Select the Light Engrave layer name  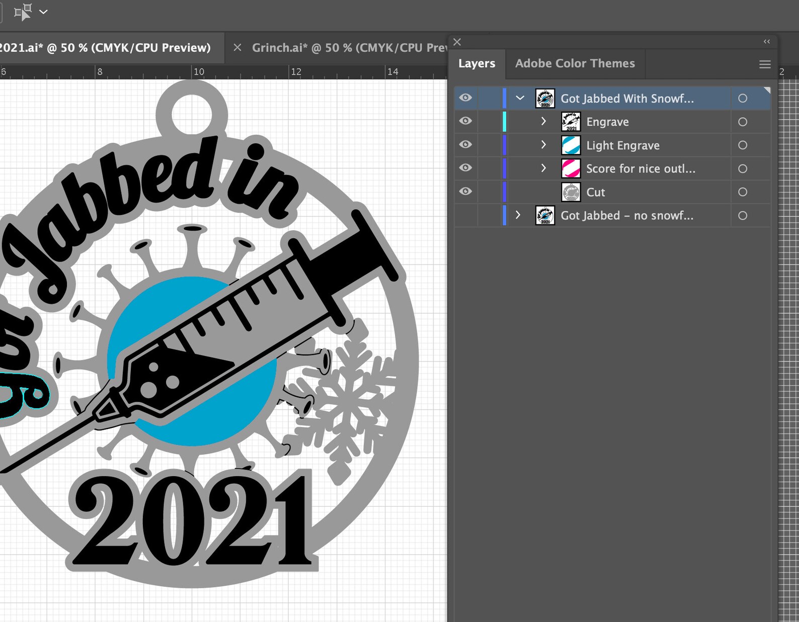(x=623, y=146)
